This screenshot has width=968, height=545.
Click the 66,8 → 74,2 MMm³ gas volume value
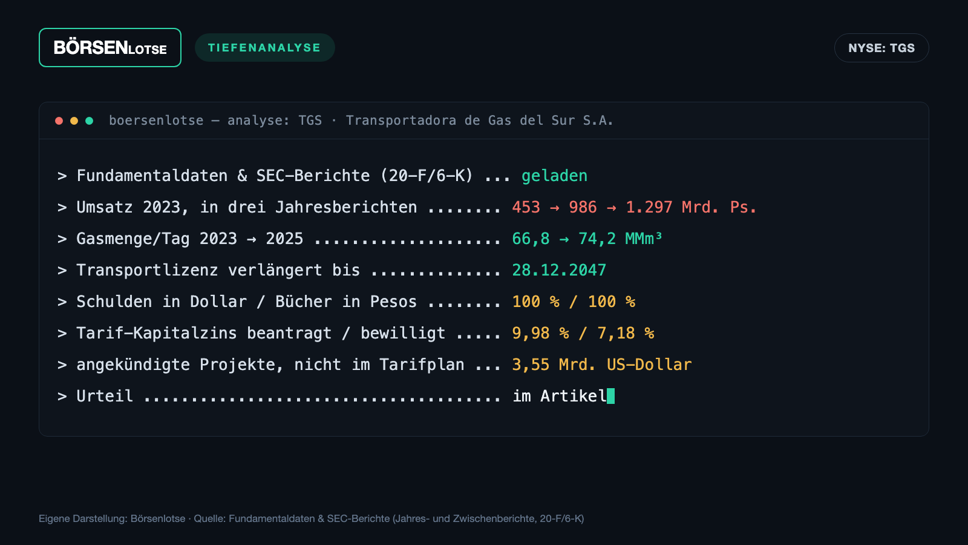click(587, 239)
